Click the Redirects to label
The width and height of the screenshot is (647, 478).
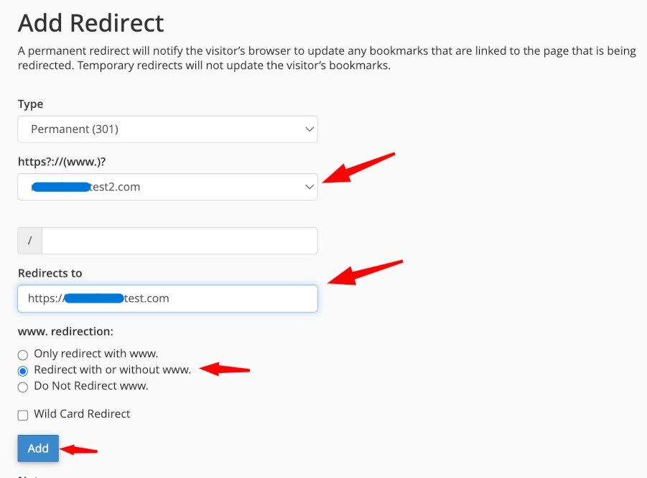[50, 273]
